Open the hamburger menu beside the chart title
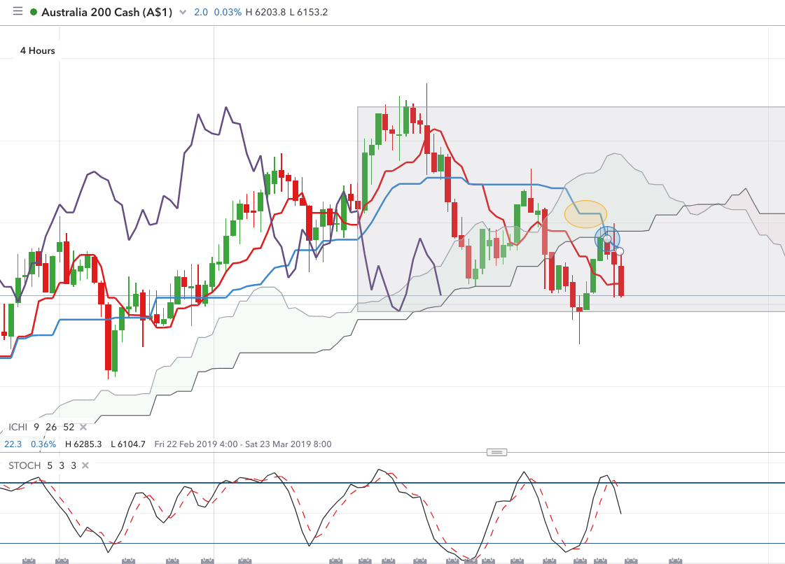 (18, 11)
